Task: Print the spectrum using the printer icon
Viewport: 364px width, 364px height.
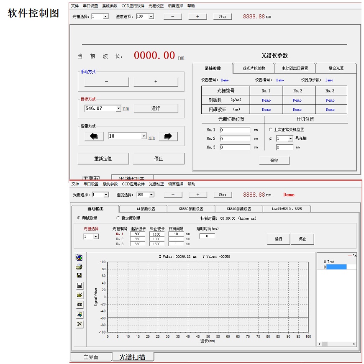Action: pos(79,267)
